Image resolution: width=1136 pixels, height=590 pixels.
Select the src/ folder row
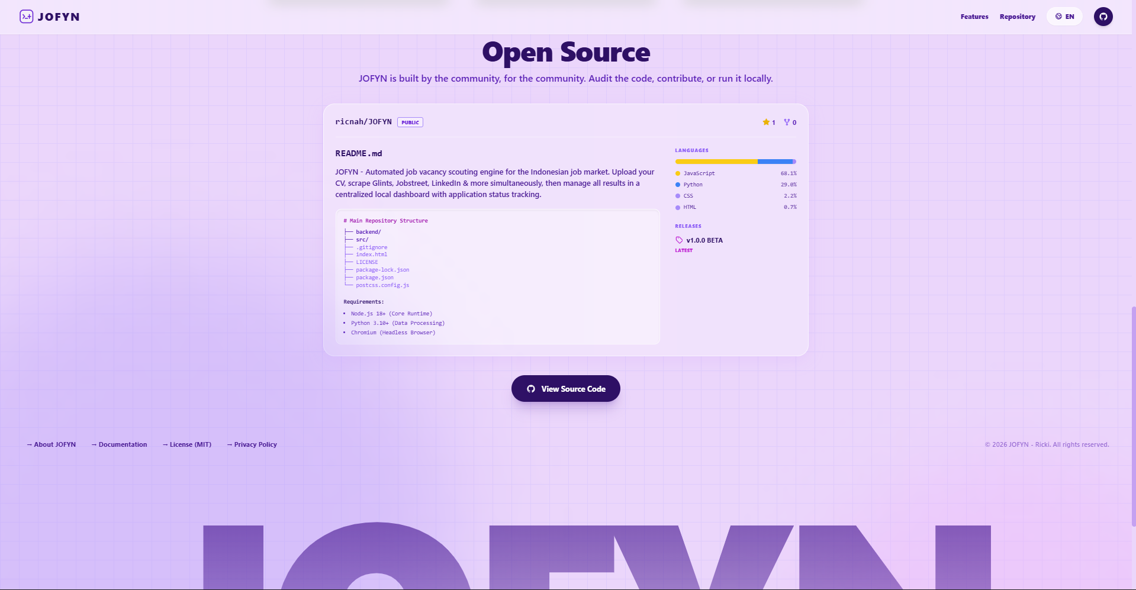[356, 240]
